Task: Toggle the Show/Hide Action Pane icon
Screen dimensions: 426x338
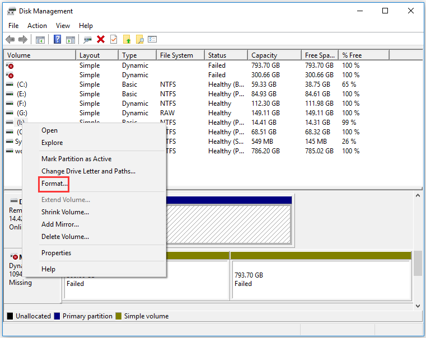Action: 71,40
